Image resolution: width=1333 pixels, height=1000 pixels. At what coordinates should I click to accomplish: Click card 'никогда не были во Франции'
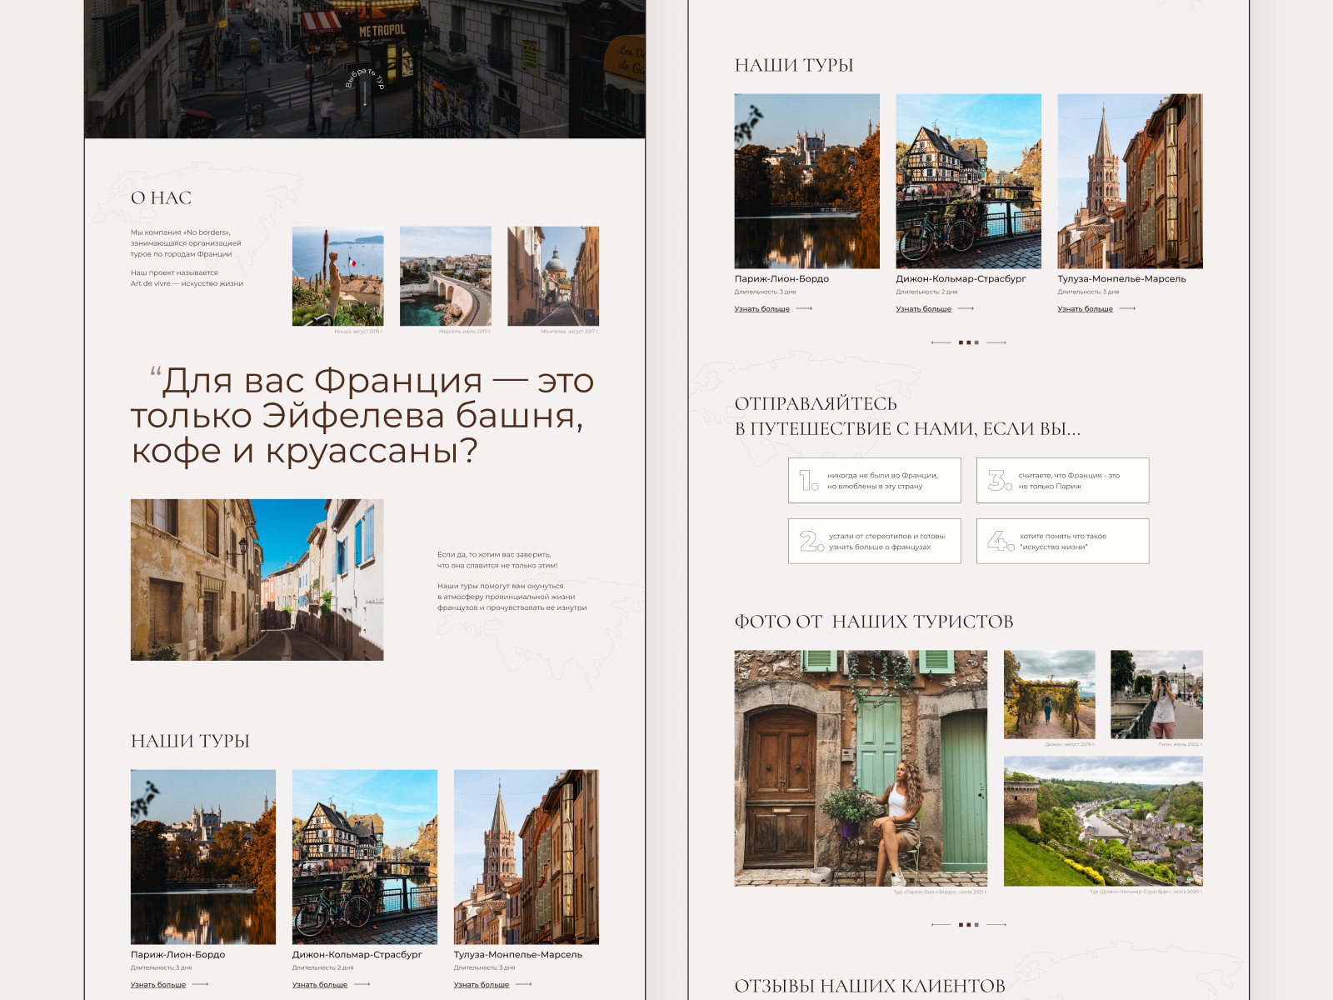pyautogui.click(x=875, y=480)
